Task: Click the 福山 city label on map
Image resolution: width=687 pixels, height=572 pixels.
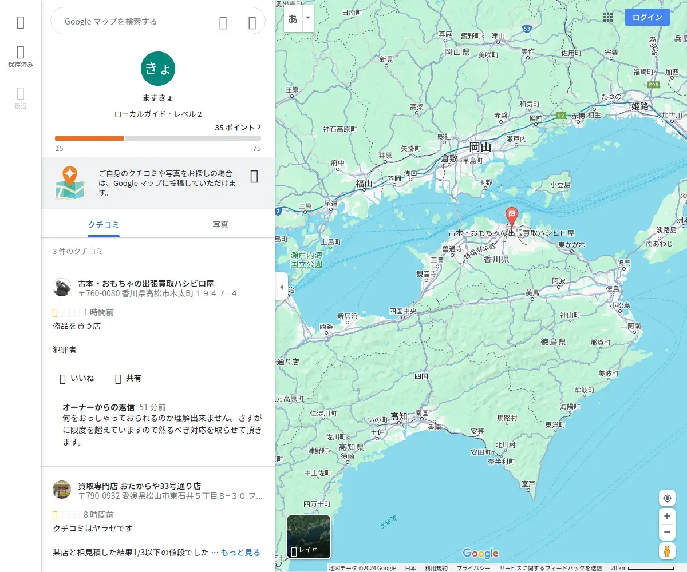Action: (x=364, y=184)
